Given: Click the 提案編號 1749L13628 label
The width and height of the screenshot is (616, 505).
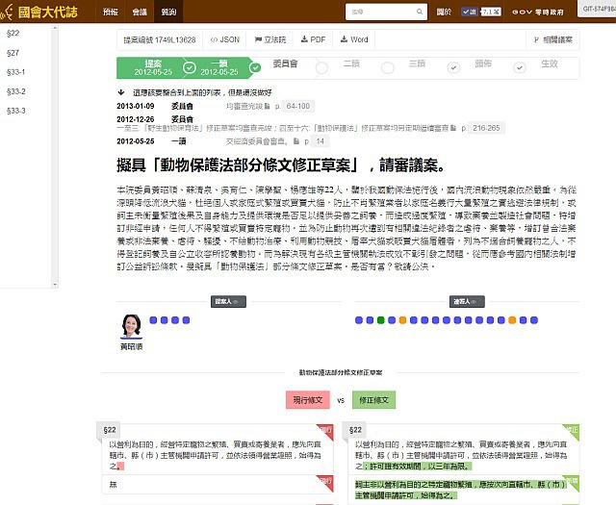Looking at the screenshot, I should tap(160, 39).
